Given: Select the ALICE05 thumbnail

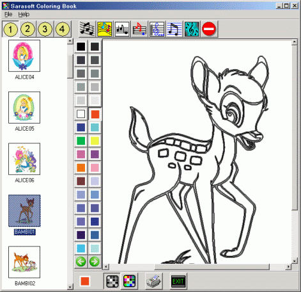Looking at the screenshot, I should [x=24, y=108].
